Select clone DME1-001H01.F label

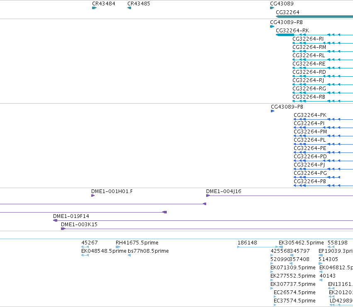(112, 191)
